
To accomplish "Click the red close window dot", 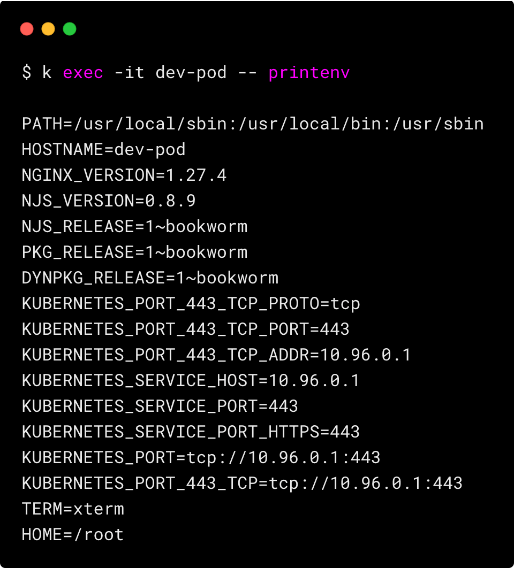I will (27, 29).
